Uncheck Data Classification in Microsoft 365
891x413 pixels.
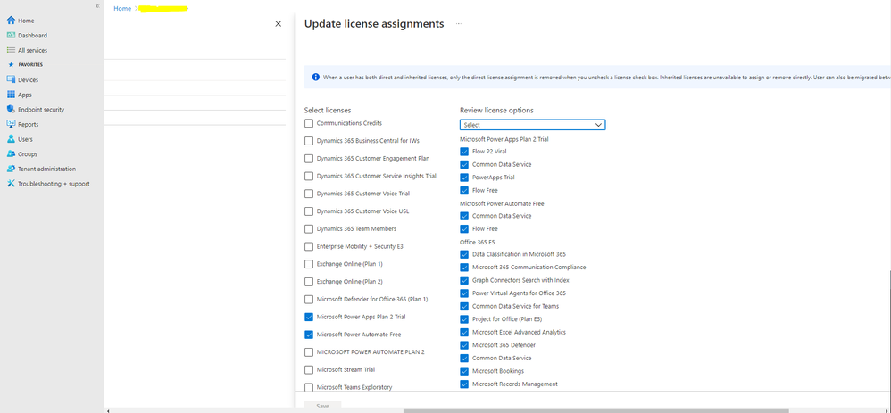pos(464,254)
